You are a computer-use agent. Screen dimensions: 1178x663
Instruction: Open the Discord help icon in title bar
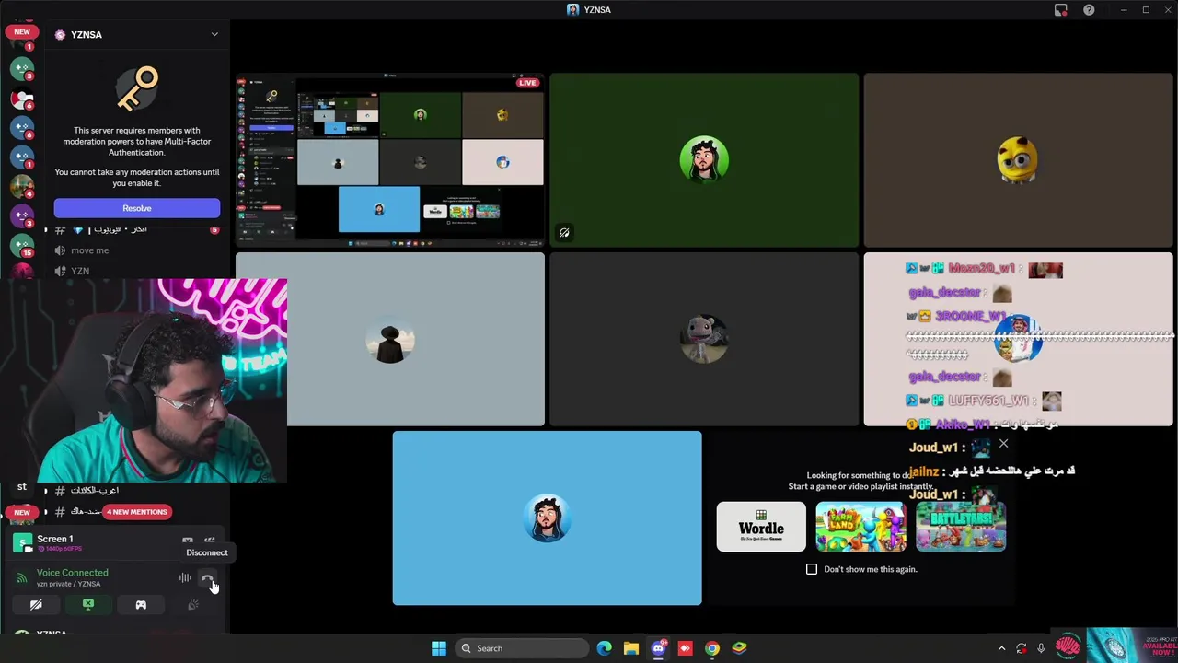(1089, 10)
